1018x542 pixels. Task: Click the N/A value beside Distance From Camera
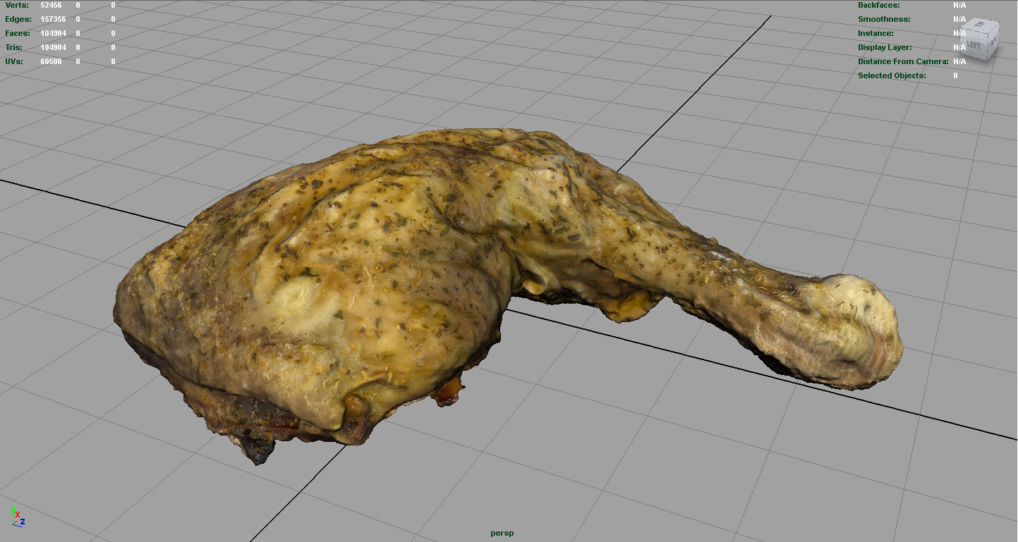pyautogui.click(x=959, y=61)
